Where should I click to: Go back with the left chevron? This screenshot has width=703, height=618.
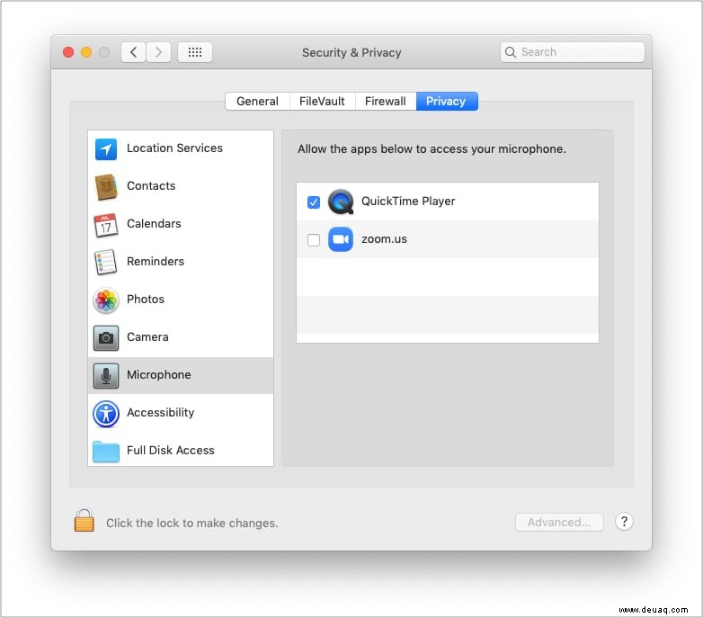[133, 52]
